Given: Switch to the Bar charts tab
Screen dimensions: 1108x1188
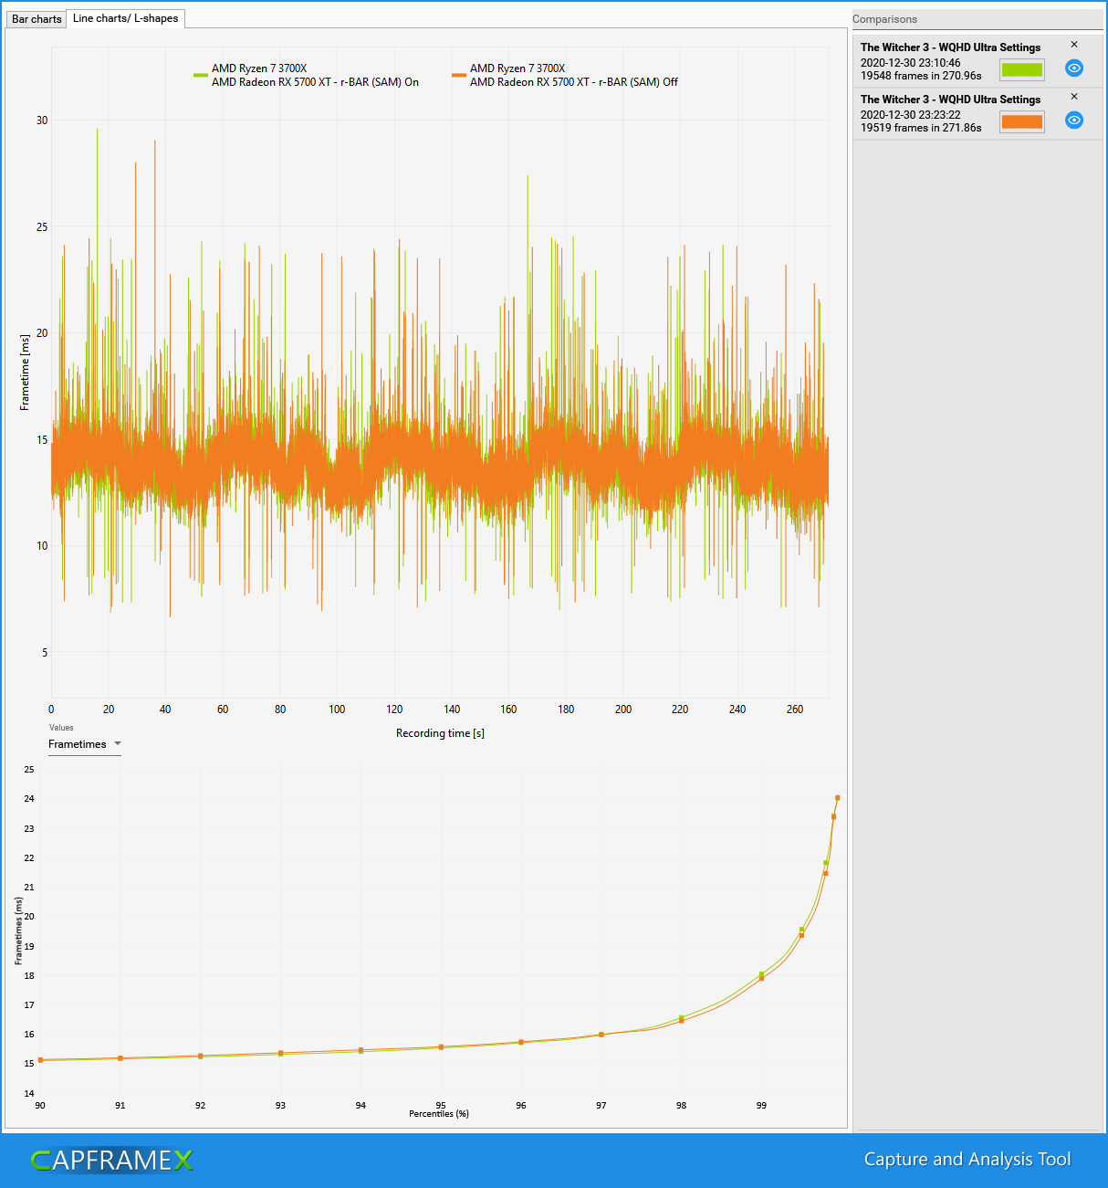Looking at the screenshot, I should (35, 18).
